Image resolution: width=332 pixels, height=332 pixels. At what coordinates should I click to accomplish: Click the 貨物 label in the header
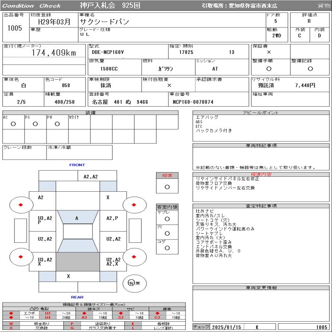point(324,6)
